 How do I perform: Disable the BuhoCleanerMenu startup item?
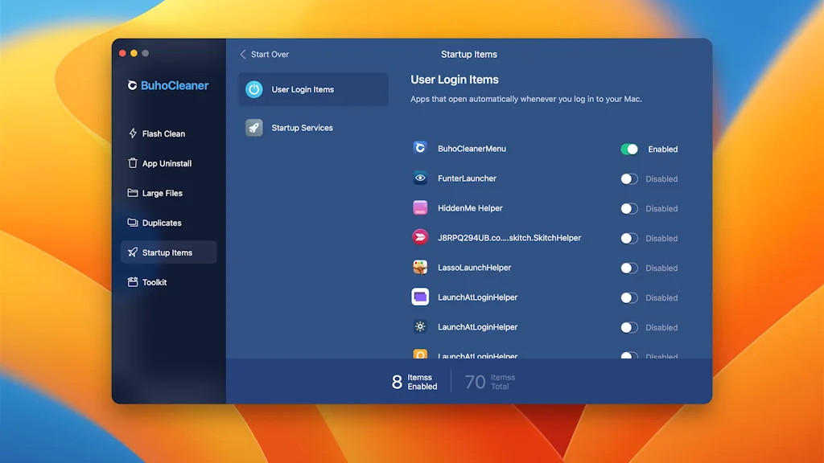point(628,149)
